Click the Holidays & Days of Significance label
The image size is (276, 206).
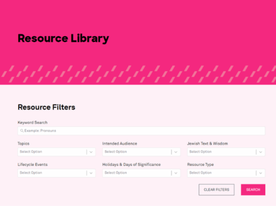[x=132, y=165]
